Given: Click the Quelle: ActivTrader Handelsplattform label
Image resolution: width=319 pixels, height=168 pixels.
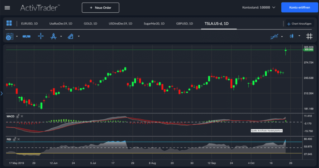Looking at the screenshot, I should (267, 131).
